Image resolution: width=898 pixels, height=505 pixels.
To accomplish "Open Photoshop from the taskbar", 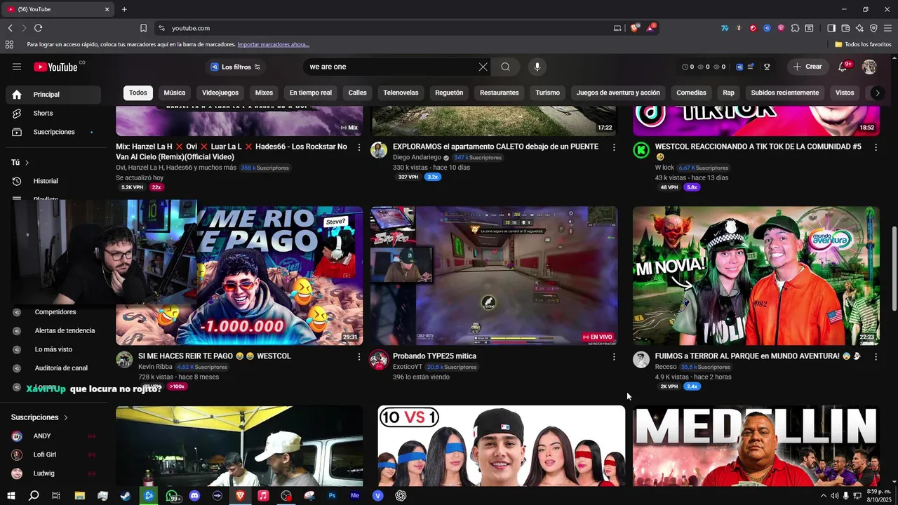I will tap(332, 495).
